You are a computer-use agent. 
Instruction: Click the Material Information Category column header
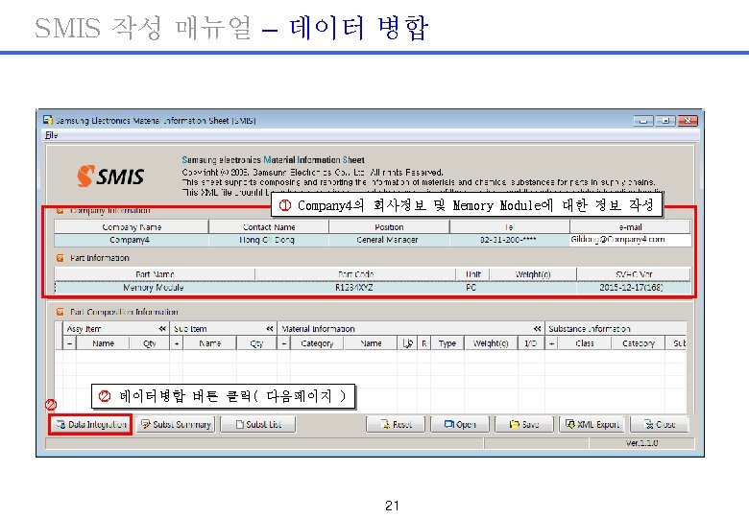(317, 343)
